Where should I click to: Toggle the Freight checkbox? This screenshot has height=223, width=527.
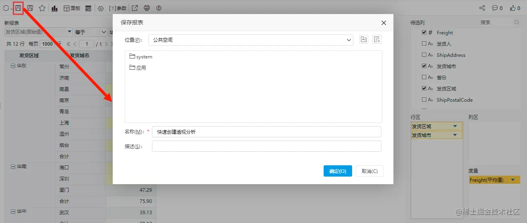[x=424, y=32]
